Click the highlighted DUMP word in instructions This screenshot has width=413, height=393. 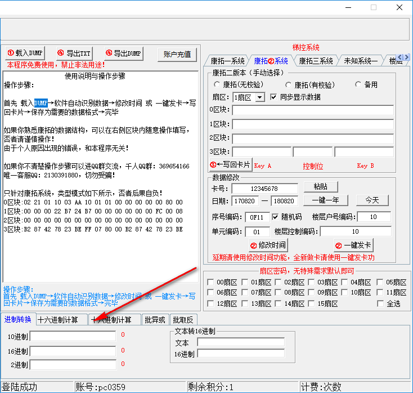(x=41, y=103)
